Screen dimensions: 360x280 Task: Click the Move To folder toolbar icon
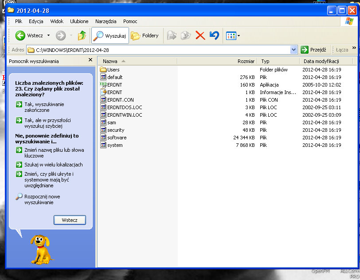(172, 35)
